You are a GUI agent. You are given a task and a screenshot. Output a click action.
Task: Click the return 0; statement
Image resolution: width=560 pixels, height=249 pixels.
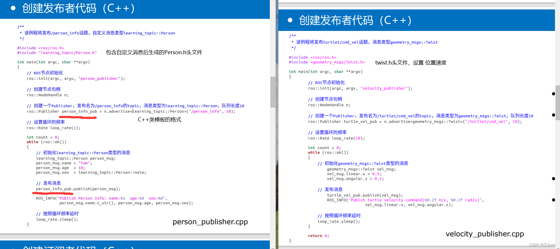pyautogui.click(x=318, y=236)
